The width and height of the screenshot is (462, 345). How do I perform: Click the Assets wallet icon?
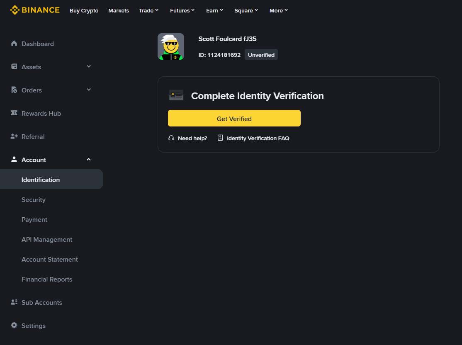[14, 67]
